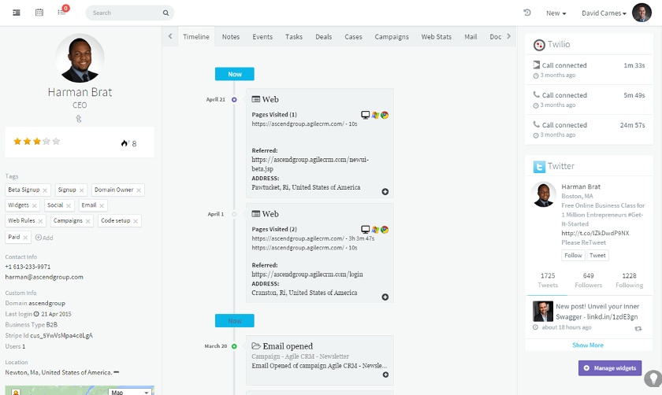Click the April 21 timeline marker dot
Viewport: 662px width, 395px height.
tap(234, 100)
